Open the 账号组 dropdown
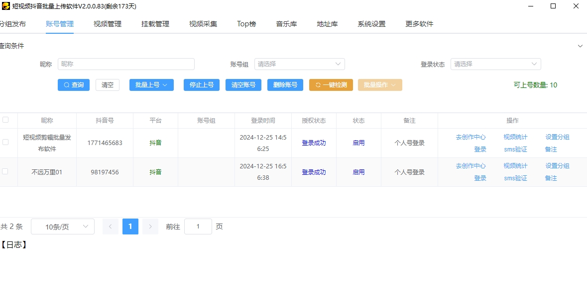 click(299, 64)
